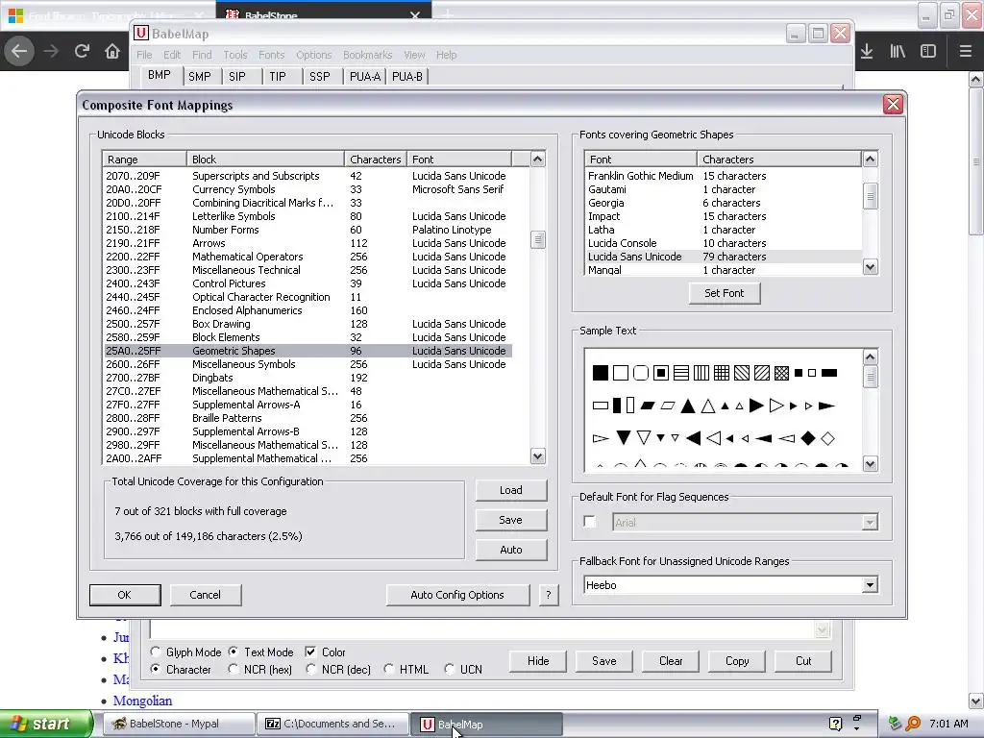
Task: Click Sample Text scroll down arrow
Action: (870, 464)
